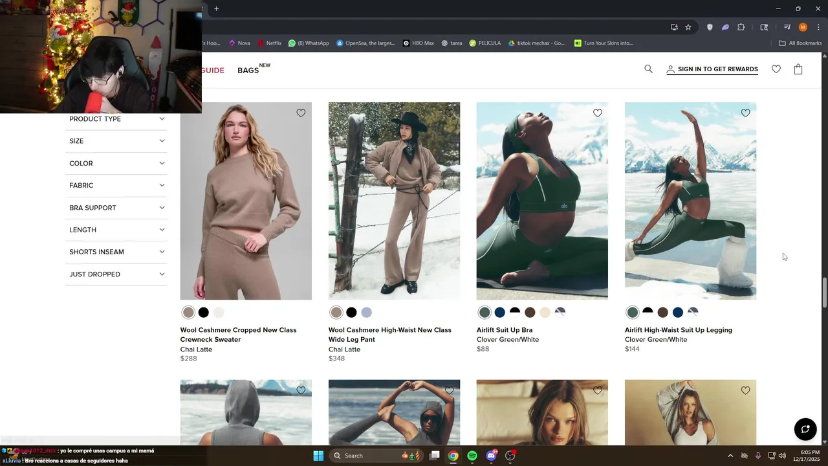Expand the Product Type filter
This screenshot has width=828, height=466.
click(x=116, y=119)
